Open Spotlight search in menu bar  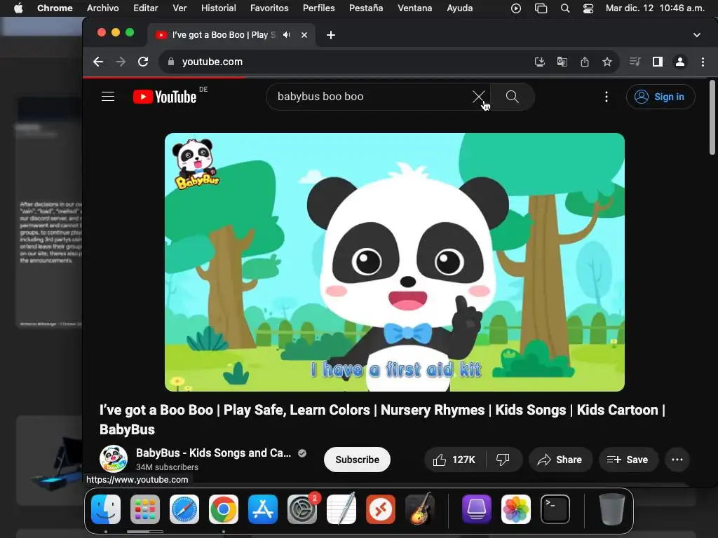click(x=566, y=8)
